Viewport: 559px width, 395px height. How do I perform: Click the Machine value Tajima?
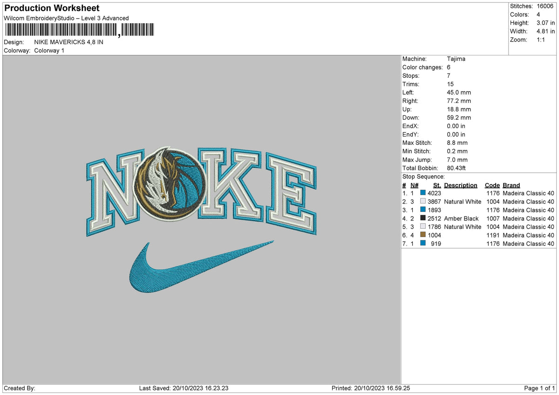tap(456, 59)
